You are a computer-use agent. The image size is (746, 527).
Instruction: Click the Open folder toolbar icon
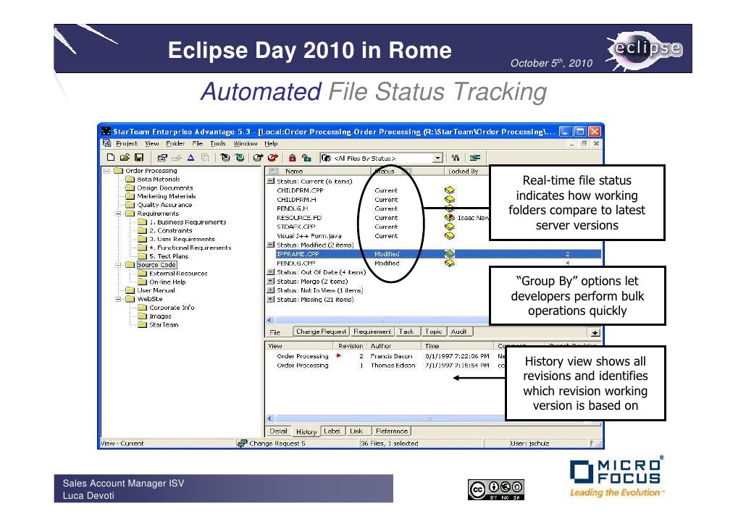pyautogui.click(x=125, y=157)
